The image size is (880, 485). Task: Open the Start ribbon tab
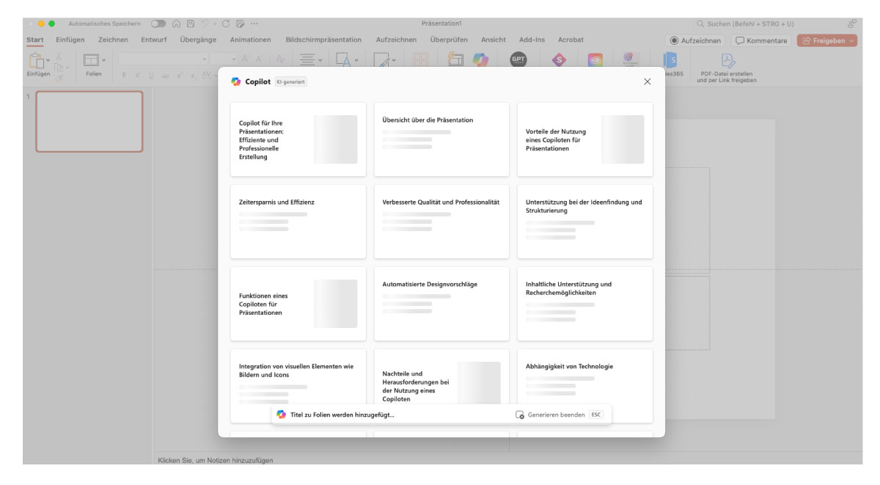pos(34,40)
